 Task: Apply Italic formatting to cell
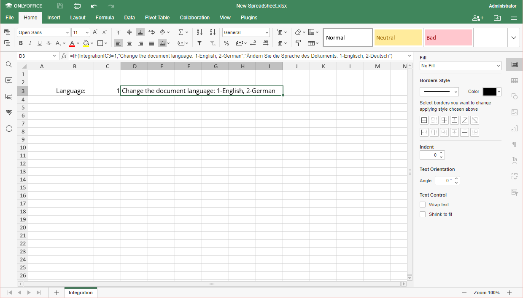[x=30, y=43]
